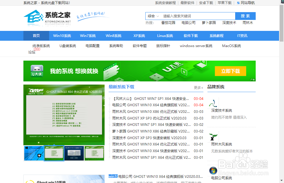Click the 立即下载 banner button
The width and height of the screenshot is (284, 183).
click(x=231, y=71)
